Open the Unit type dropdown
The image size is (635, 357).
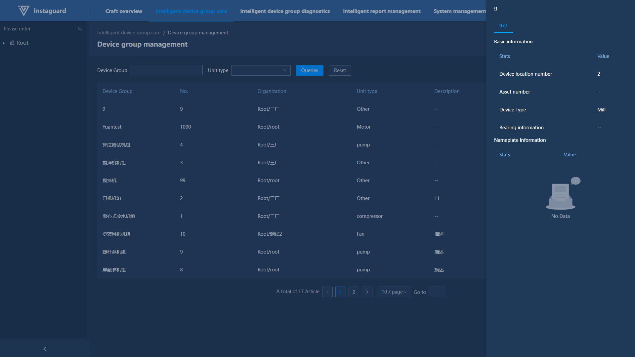click(x=261, y=70)
